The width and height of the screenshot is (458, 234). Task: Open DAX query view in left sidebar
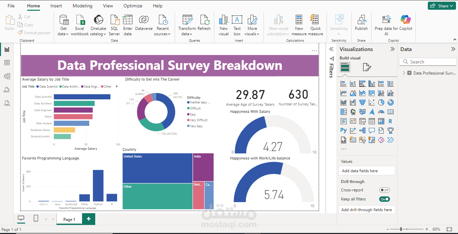7,90
